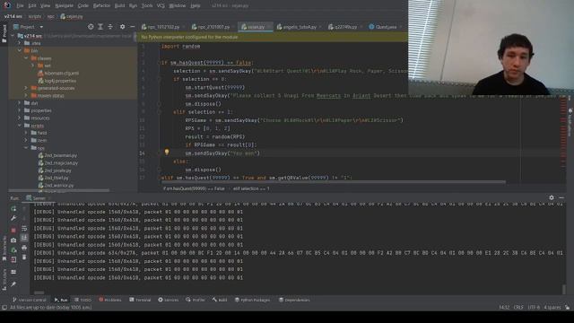The width and height of the screenshot is (574, 323).
Task: Select log4j.properties file in Project tree
Action: pyautogui.click(x=57, y=81)
